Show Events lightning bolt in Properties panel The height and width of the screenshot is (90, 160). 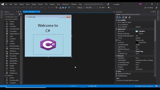126,17
